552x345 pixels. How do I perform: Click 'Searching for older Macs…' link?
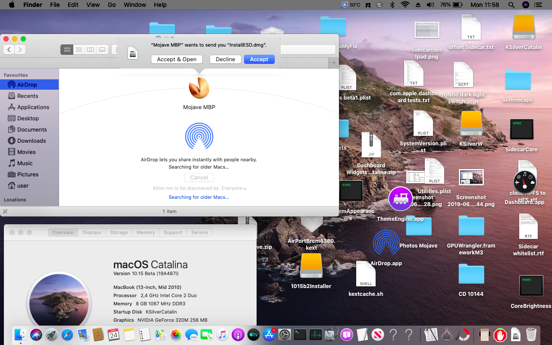(x=199, y=197)
